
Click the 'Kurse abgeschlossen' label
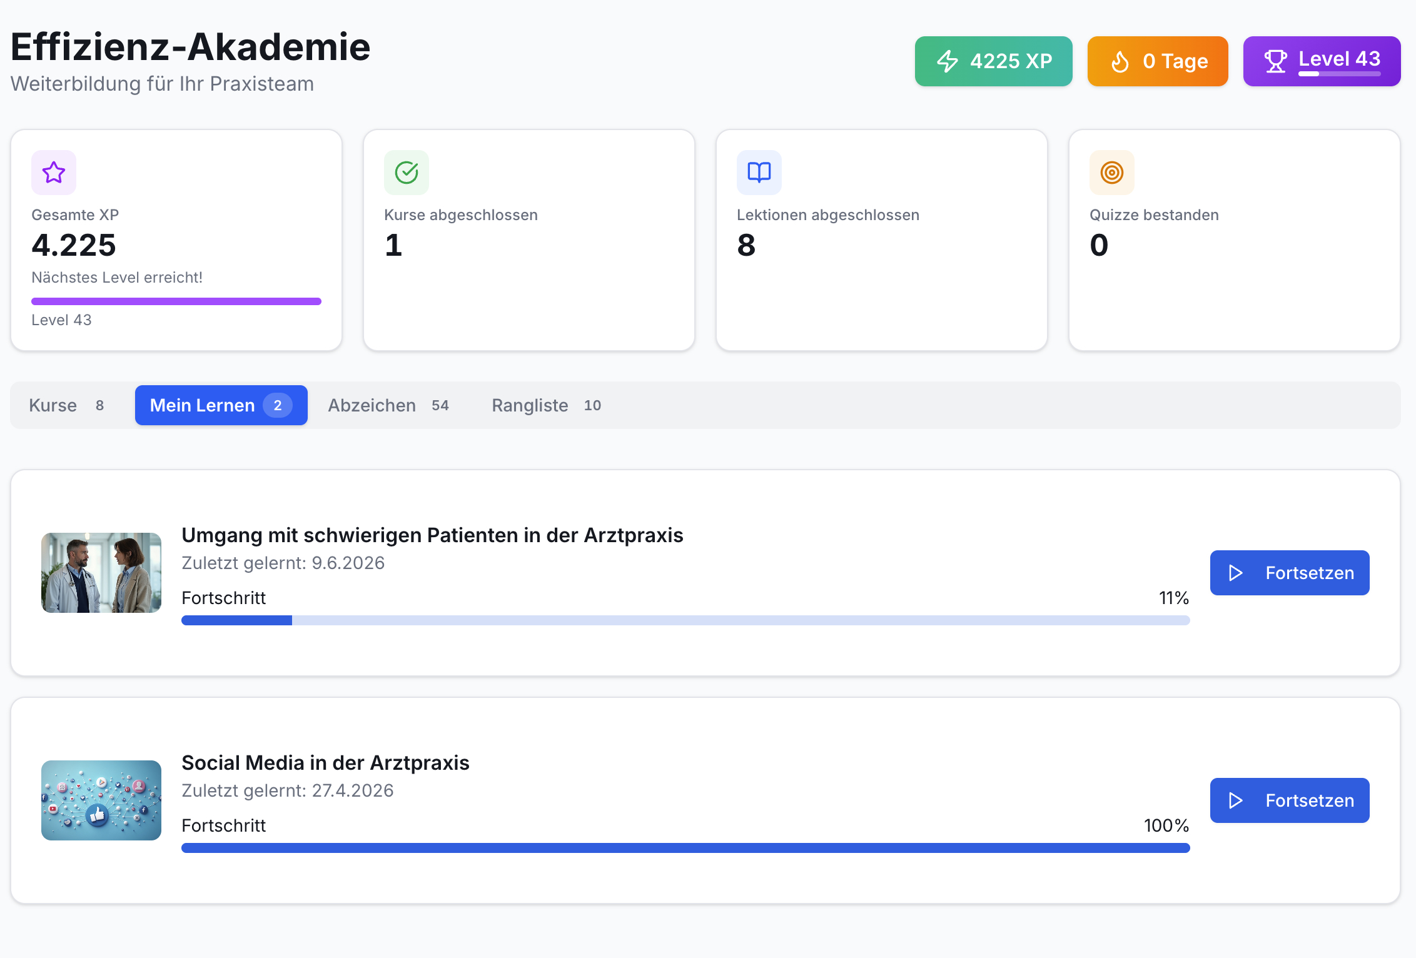[x=461, y=215]
